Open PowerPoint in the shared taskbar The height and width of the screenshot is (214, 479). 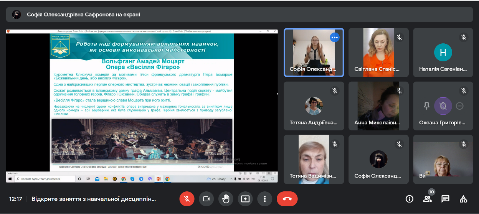(159, 179)
